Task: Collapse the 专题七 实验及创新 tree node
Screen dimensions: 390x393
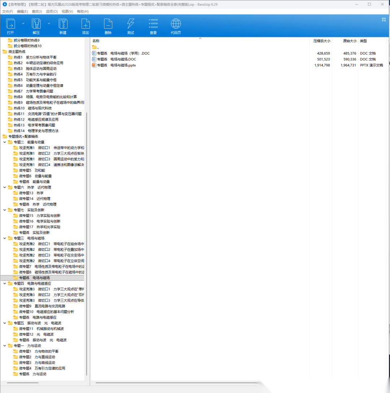Action: pos(5,210)
